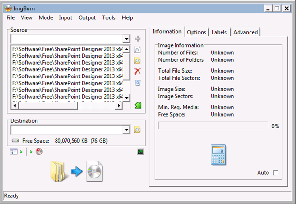The image size is (296, 204).
Task: Click the source list vertical scrollbar thumb
Action: 127,67
